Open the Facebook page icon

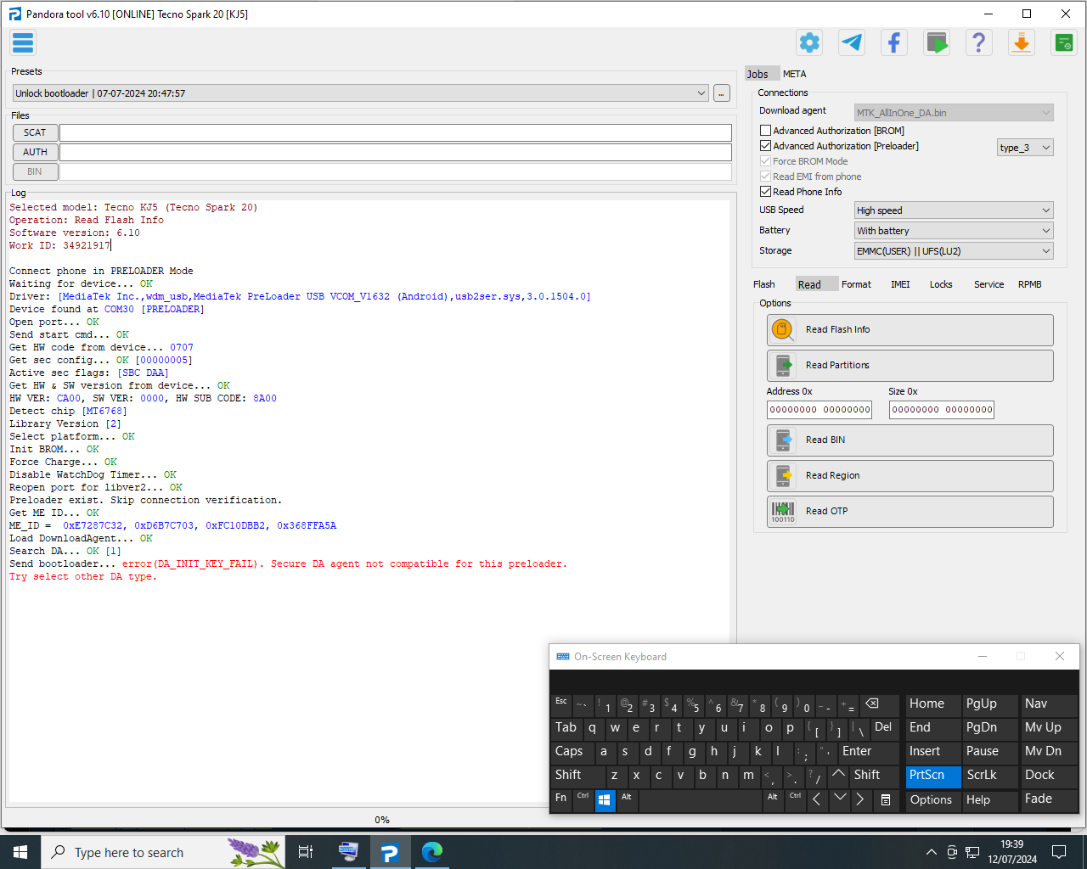894,42
